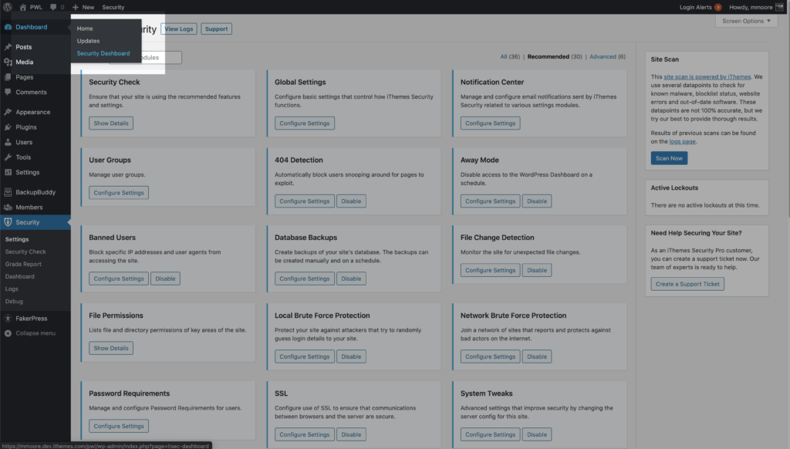The image size is (790, 449).
Task: Click the WordPress logo in the admin bar
Action: (x=8, y=7)
